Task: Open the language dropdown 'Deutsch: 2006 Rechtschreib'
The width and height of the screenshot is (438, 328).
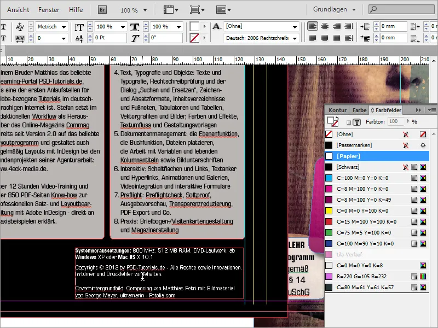Action: 262,38
